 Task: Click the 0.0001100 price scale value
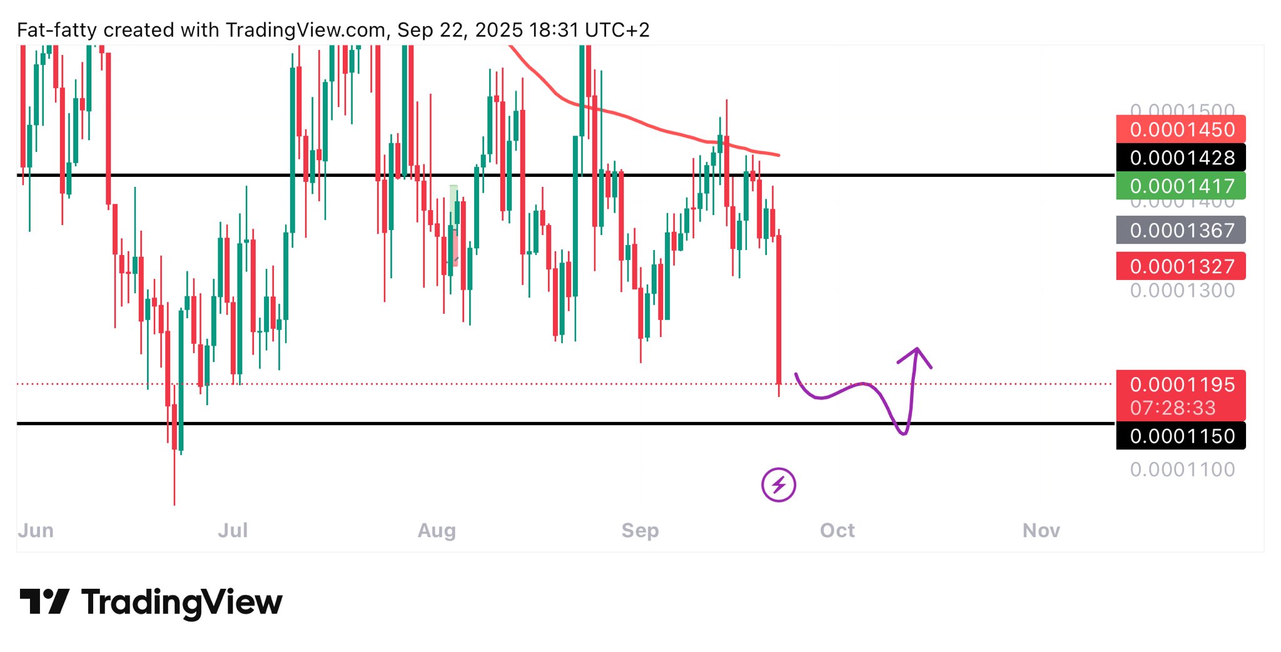tap(1182, 469)
